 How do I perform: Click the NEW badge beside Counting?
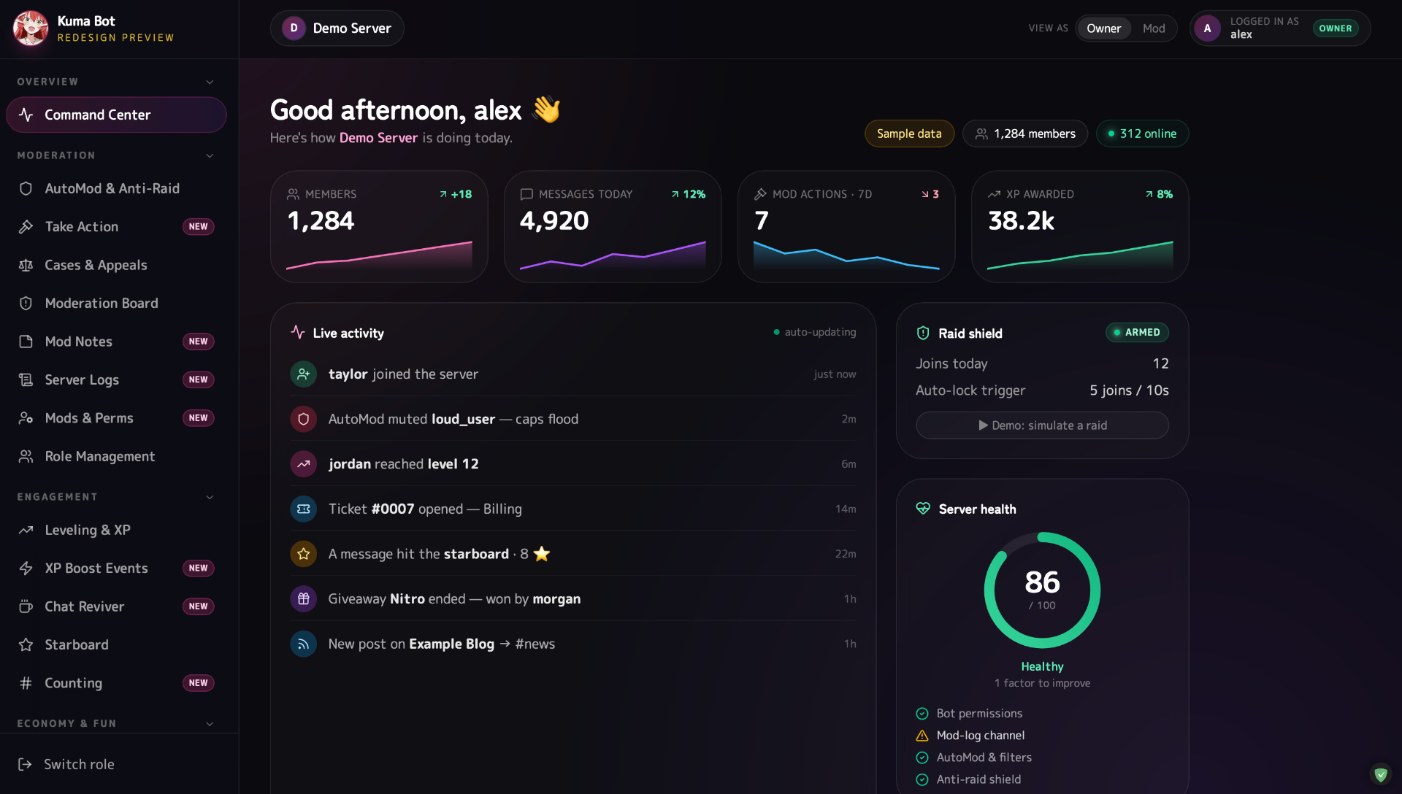(198, 683)
